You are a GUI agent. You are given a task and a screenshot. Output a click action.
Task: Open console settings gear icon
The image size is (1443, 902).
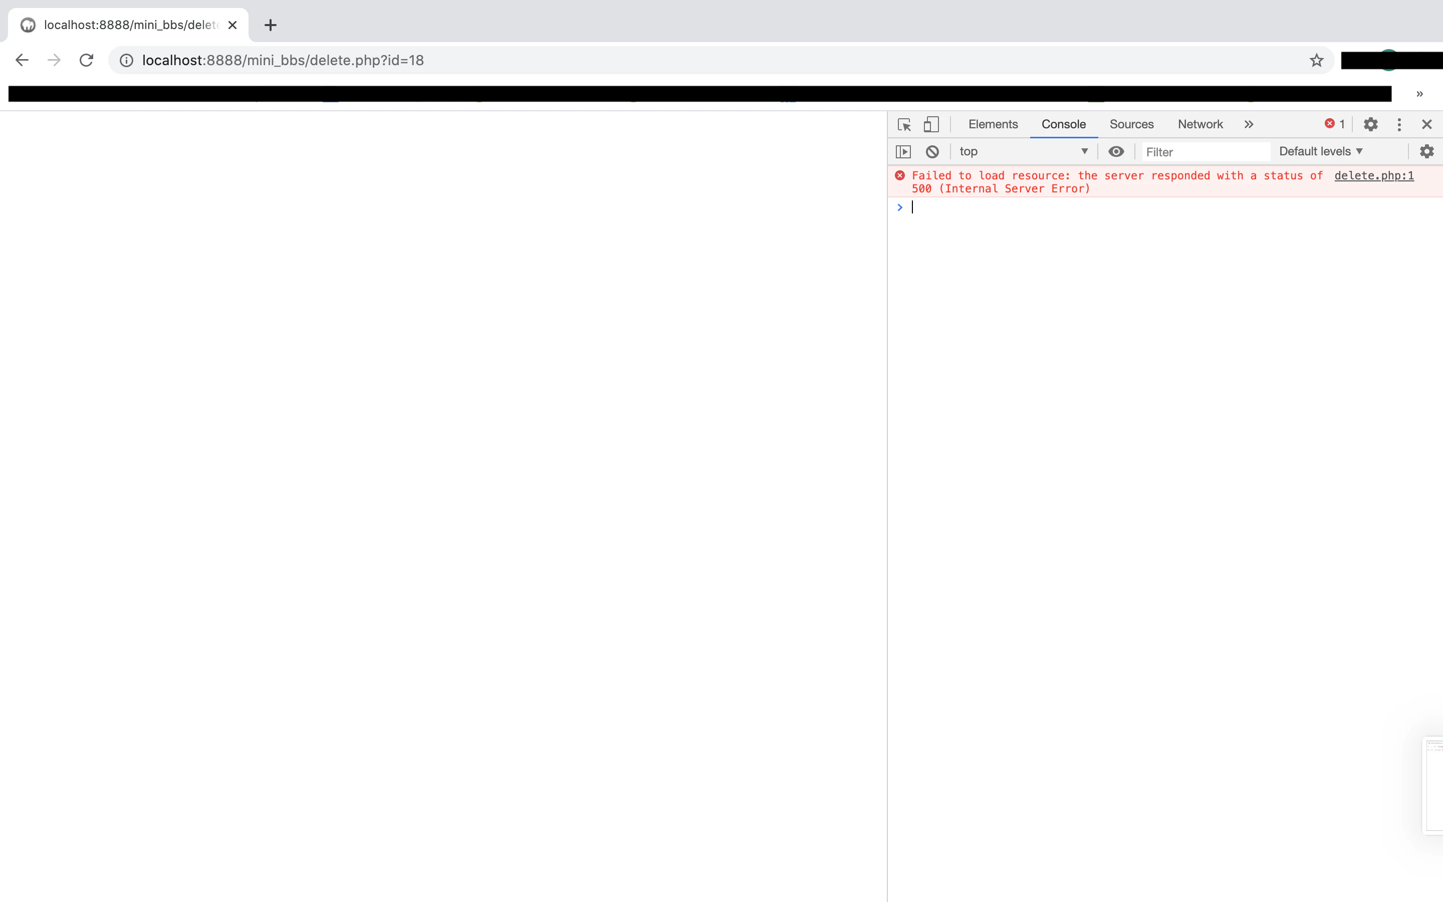tap(1426, 151)
